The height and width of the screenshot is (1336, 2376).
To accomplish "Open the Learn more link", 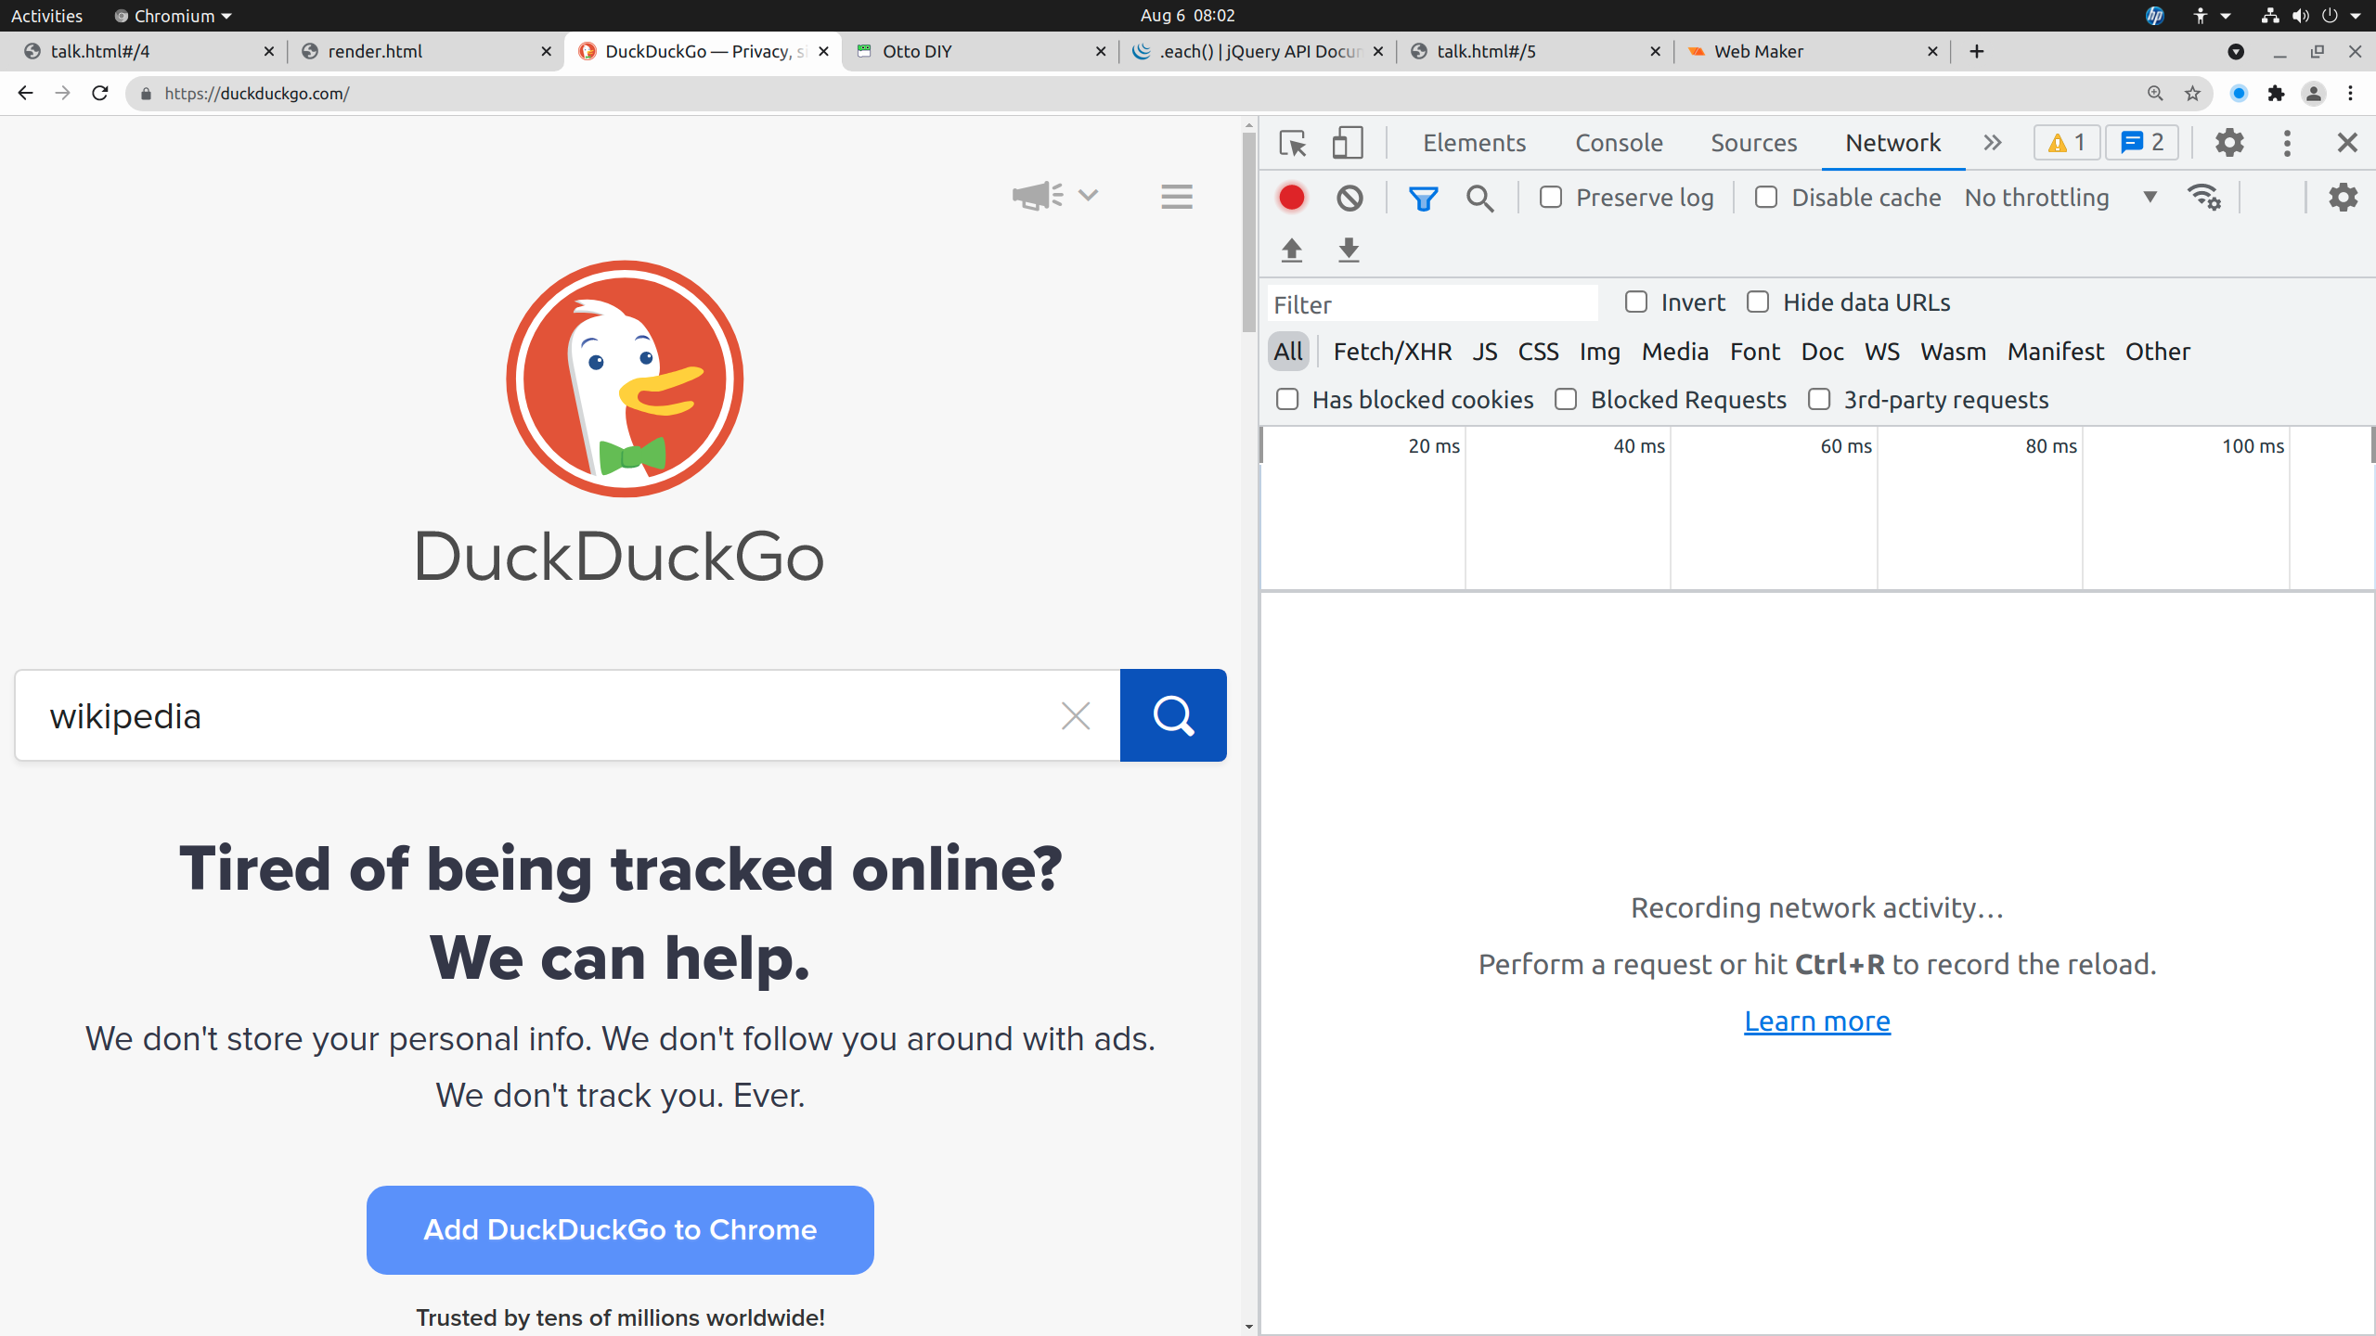I will (1816, 1021).
